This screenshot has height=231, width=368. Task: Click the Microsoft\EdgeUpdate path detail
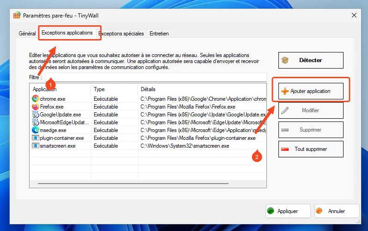pyautogui.click(x=203, y=122)
